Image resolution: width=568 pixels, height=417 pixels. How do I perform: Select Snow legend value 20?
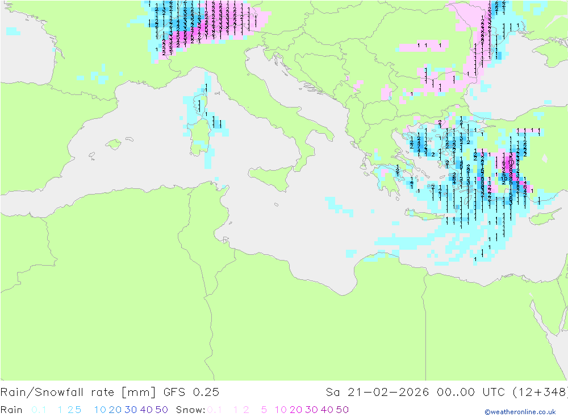296,410
